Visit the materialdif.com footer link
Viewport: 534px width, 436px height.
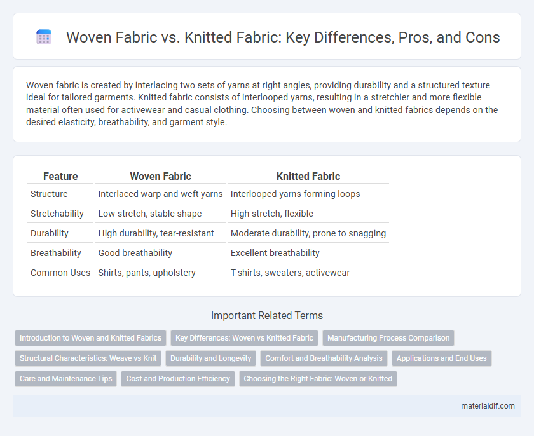click(x=488, y=406)
